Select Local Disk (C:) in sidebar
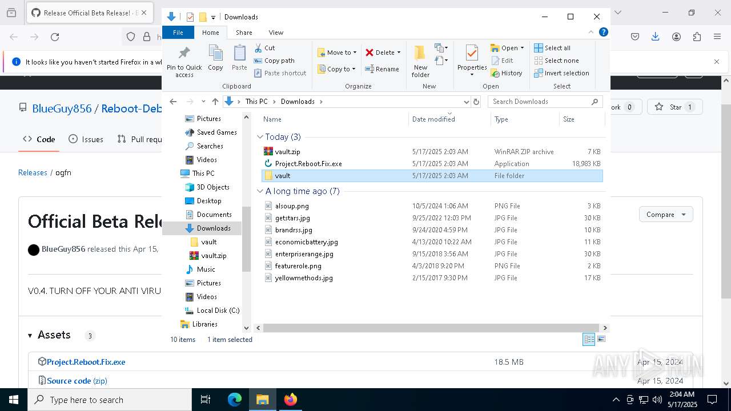731x411 pixels. point(211,311)
